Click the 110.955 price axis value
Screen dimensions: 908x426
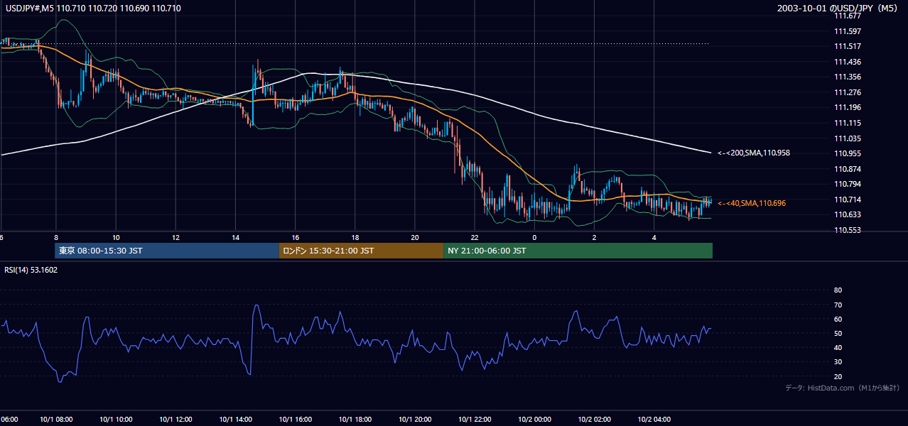(848, 153)
